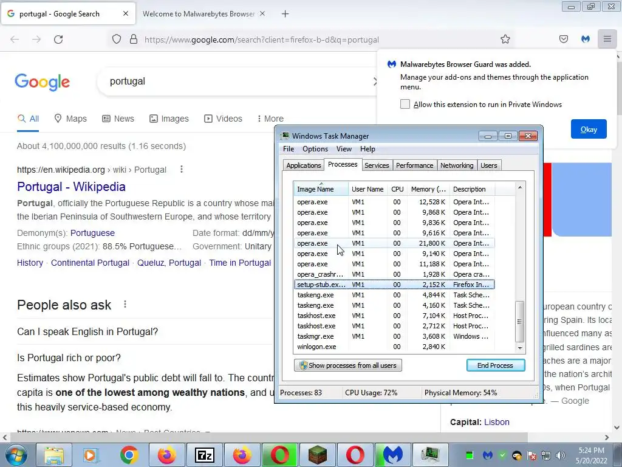The height and width of the screenshot is (467, 622).
Task: Select the taskmgr.exe process row
Action: click(x=394, y=336)
